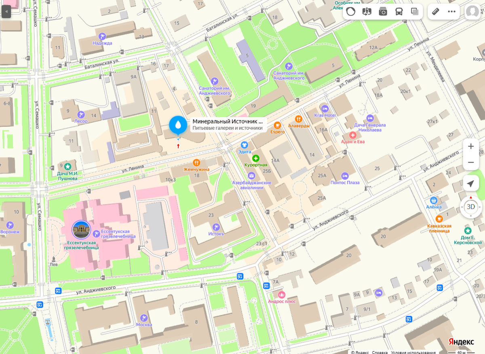
Task: Select building labeled 12А
Action: [x=373, y=47]
